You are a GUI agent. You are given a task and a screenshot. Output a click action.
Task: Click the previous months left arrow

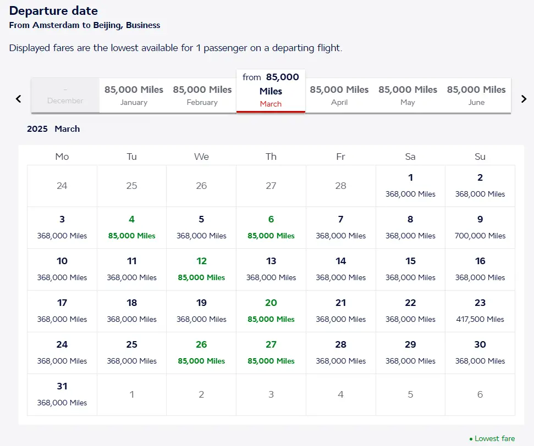(x=18, y=99)
